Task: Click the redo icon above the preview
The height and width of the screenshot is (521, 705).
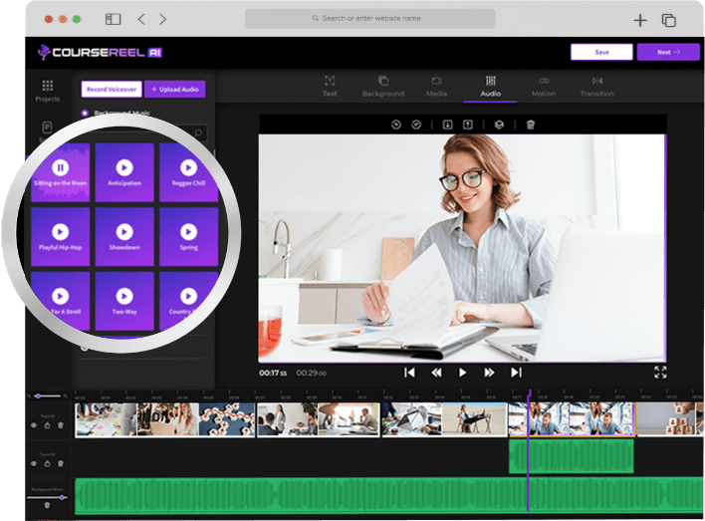Action: (416, 125)
